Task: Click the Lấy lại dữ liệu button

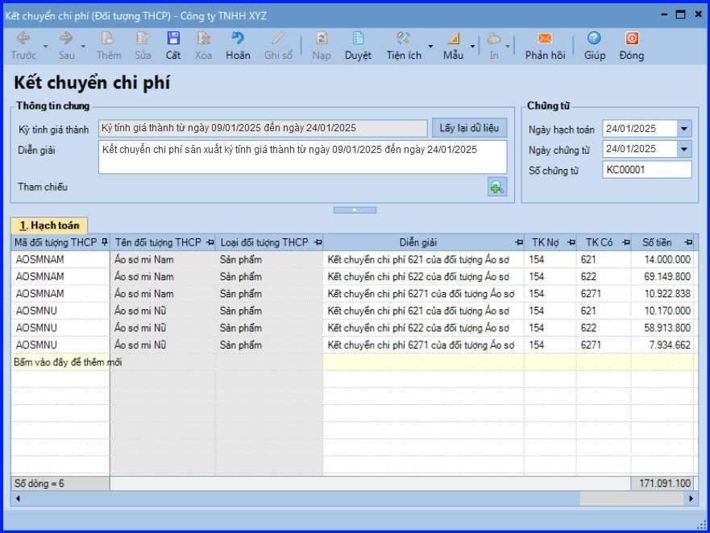Action: (x=469, y=128)
